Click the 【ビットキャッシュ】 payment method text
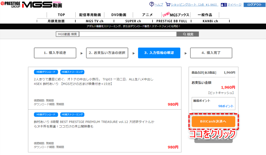266x155 pixels. pos(221,93)
